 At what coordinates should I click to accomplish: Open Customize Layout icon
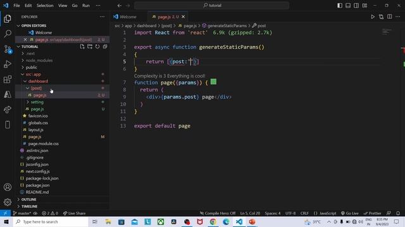364,6
